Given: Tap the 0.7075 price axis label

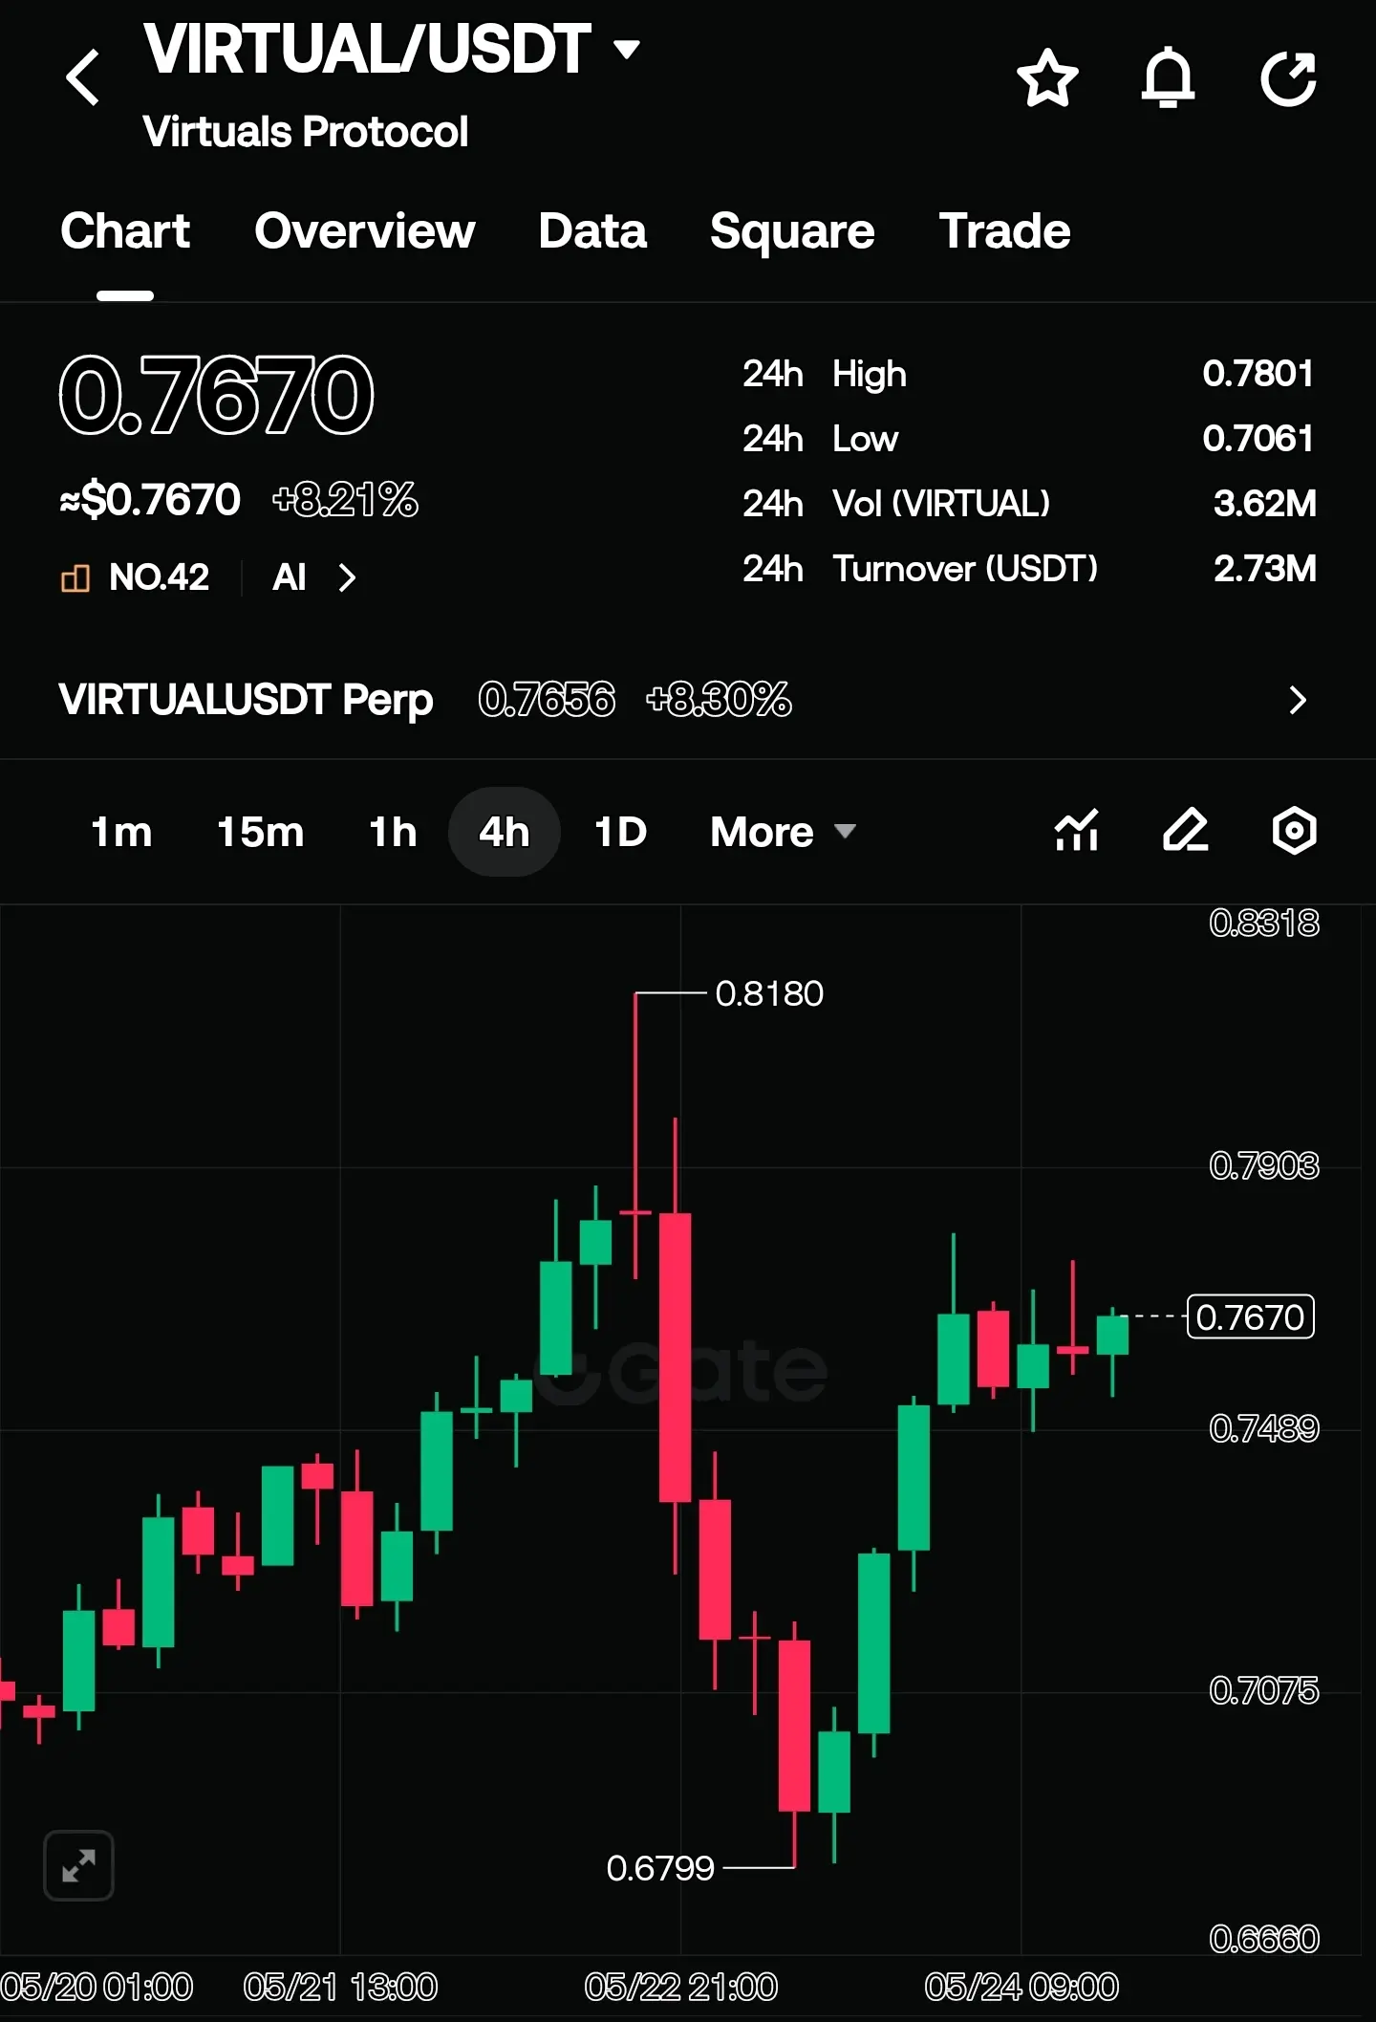Looking at the screenshot, I should point(1264,1690).
